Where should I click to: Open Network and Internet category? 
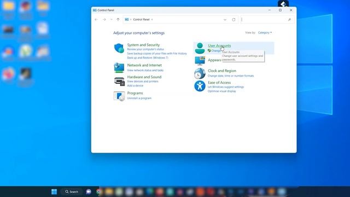point(144,65)
